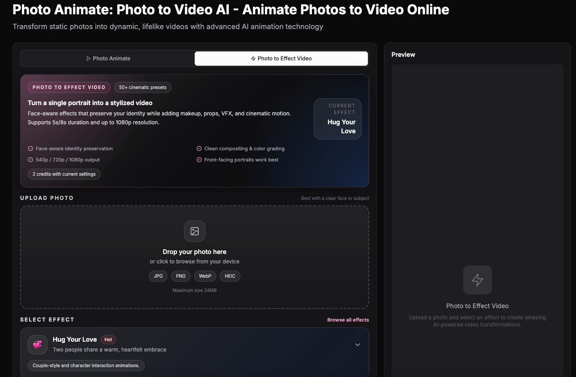Screen dimensions: 576x377
Task: Select the JPG format pill
Action: coord(158,276)
